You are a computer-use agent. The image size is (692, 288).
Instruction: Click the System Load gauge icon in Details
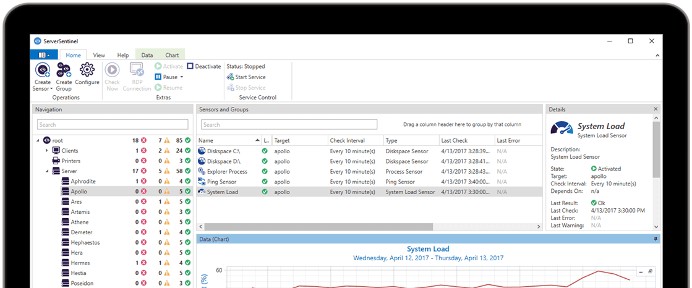click(562, 129)
